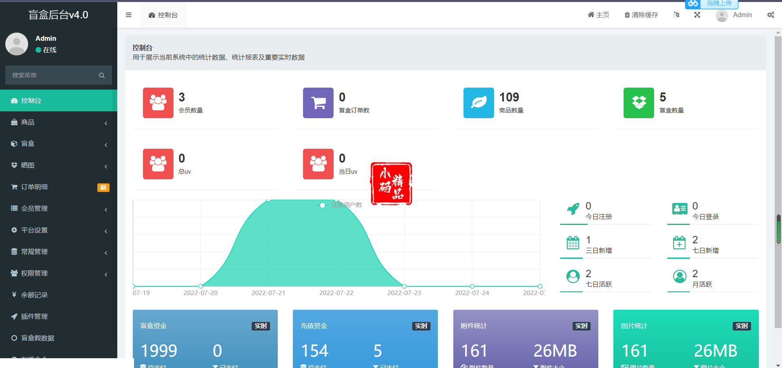This screenshot has height=368, width=782.
Task: Click the 2022-07-24 data point on chart
Action: (472, 286)
